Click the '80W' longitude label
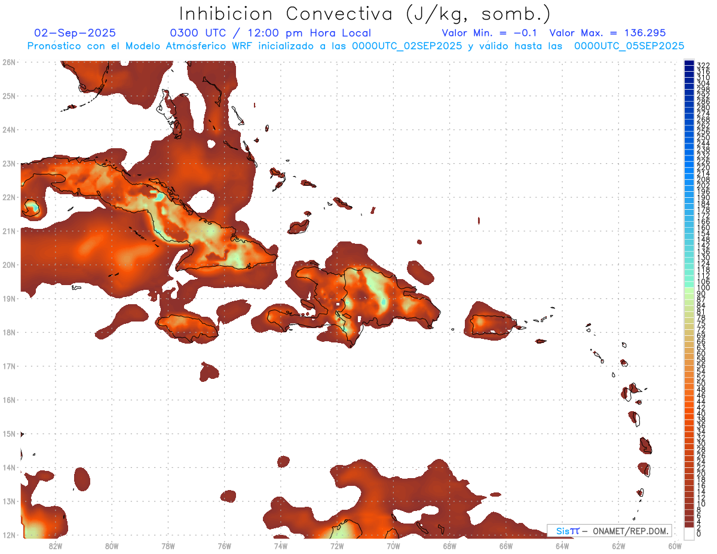 pos(112,546)
